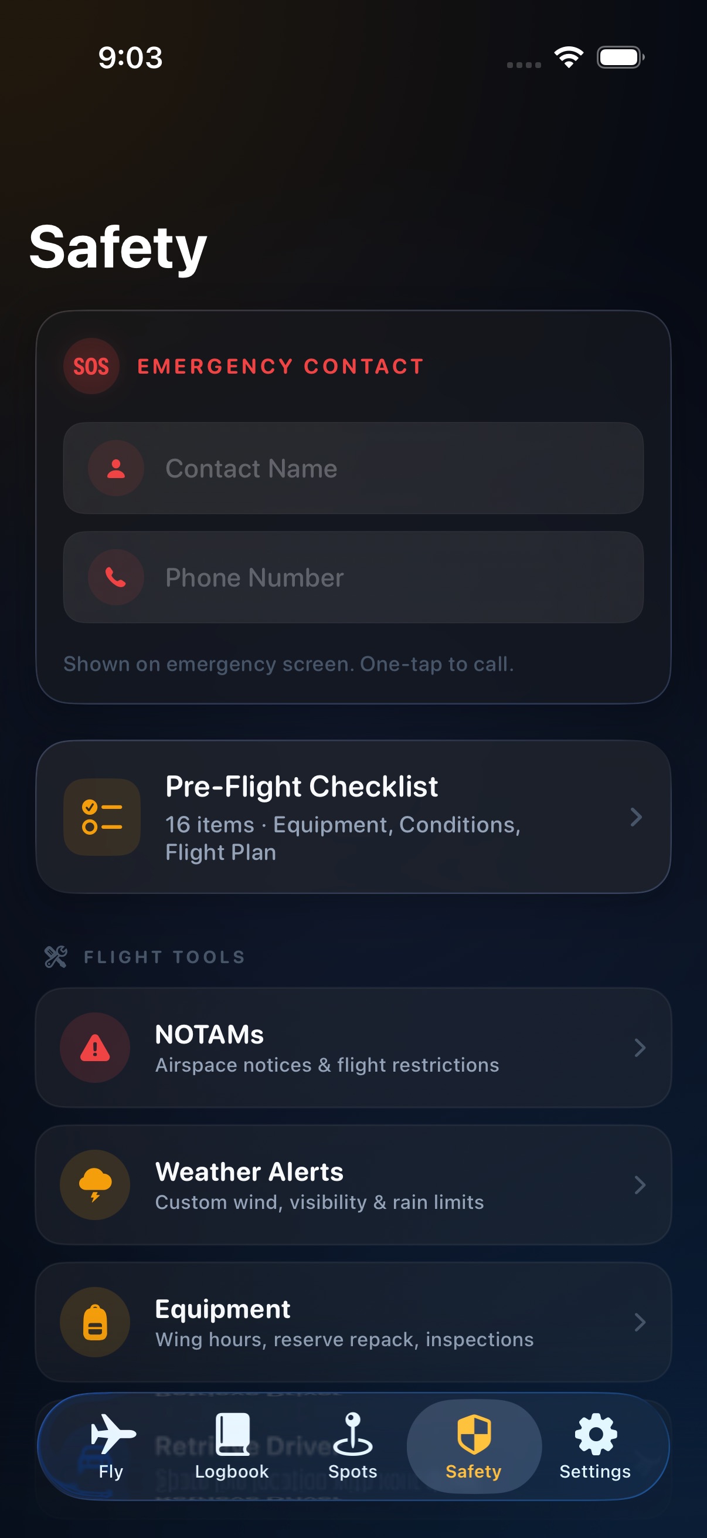Viewport: 707px width, 1538px height.
Task: Click the Contact Name input field
Action: [354, 469]
